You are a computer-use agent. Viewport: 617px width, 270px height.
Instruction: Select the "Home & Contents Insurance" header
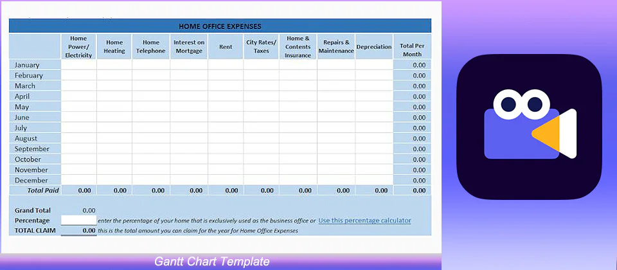pos(298,47)
